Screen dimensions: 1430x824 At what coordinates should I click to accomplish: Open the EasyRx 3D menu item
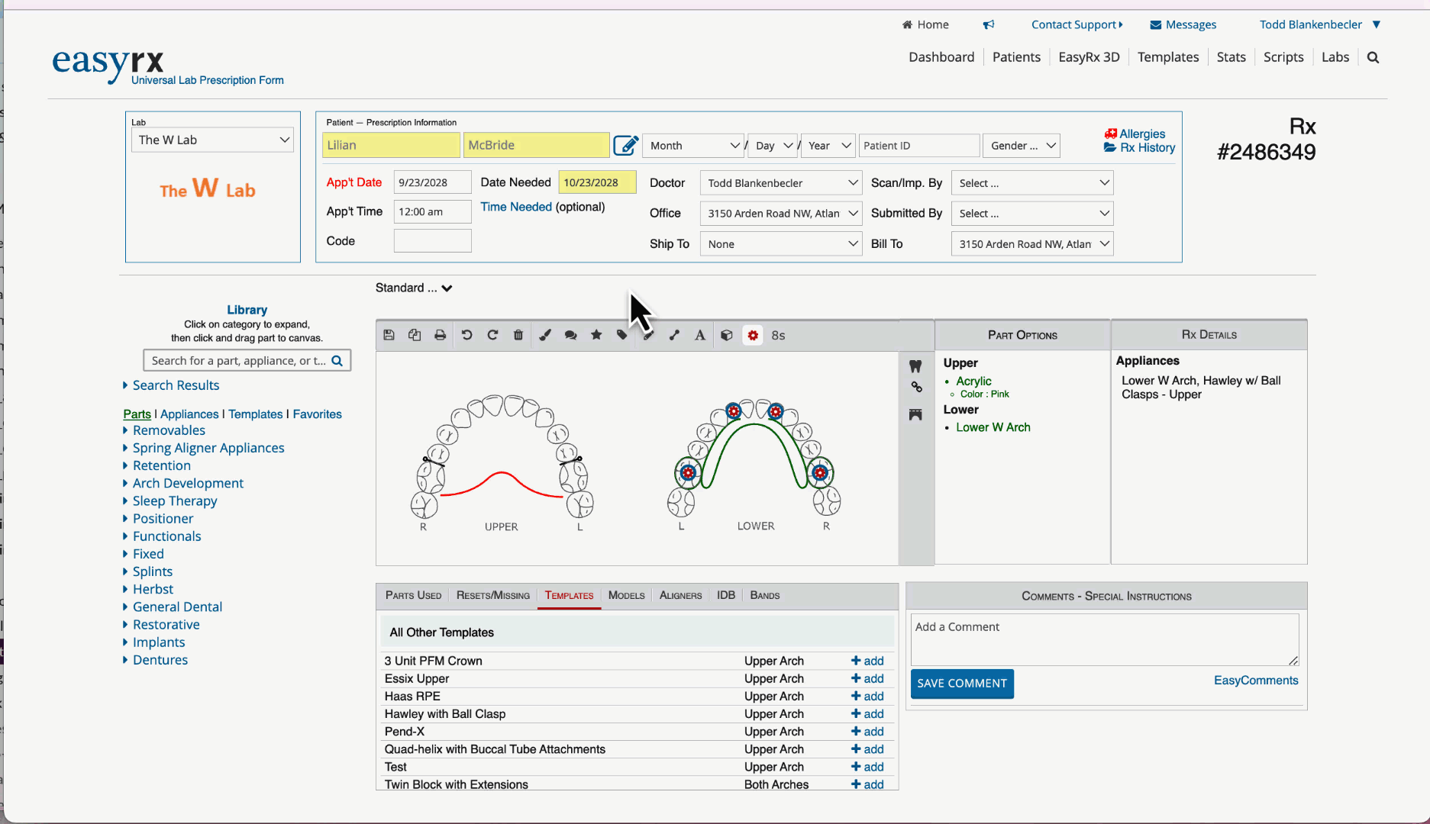point(1089,57)
